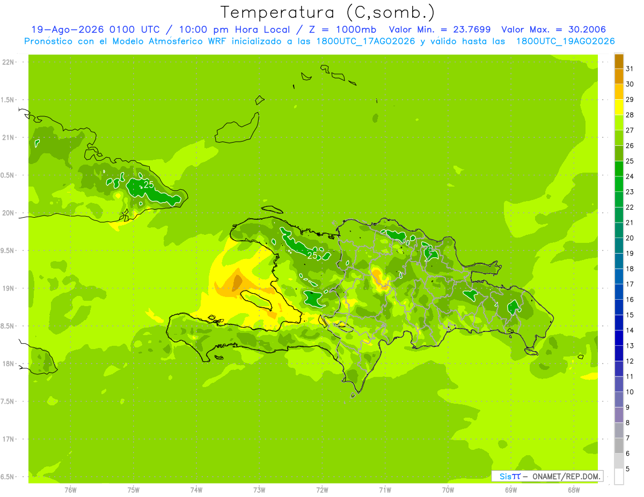Image resolution: width=644 pixels, height=497 pixels.
Task: Click the title "Temperatura (C,somb.)"
Action: click(x=327, y=12)
